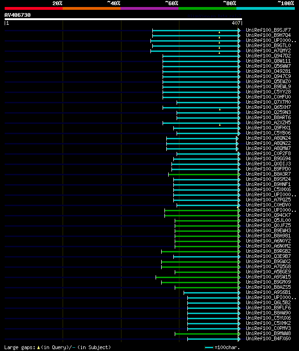299x351 pixels.
Task: Click the UniRef100_C5YB06 label
Action: click(268, 133)
